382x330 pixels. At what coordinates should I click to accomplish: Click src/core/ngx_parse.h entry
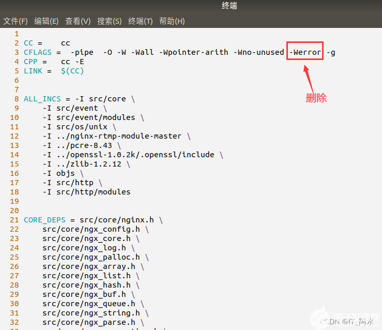point(89,322)
